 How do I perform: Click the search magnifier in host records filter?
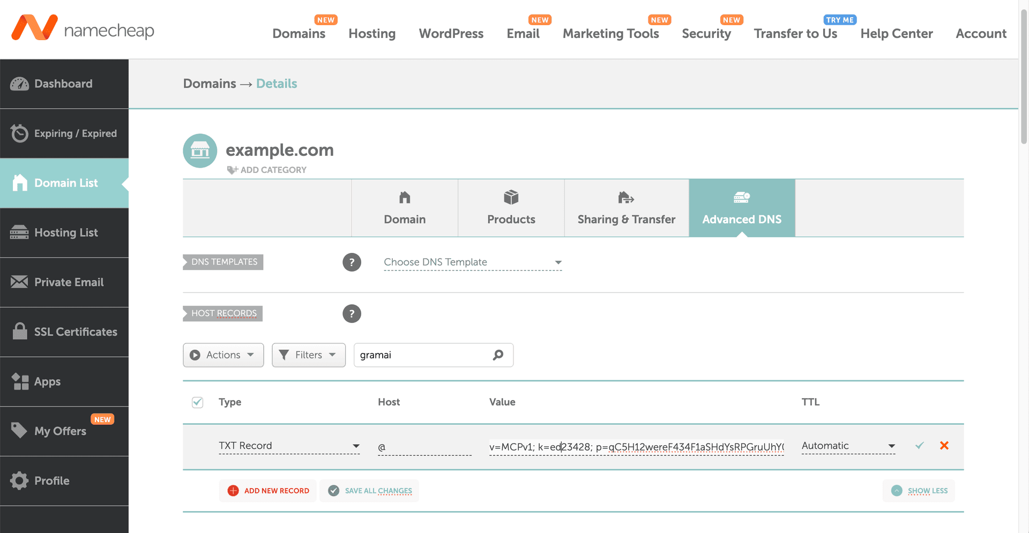click(x=498, y=355)
